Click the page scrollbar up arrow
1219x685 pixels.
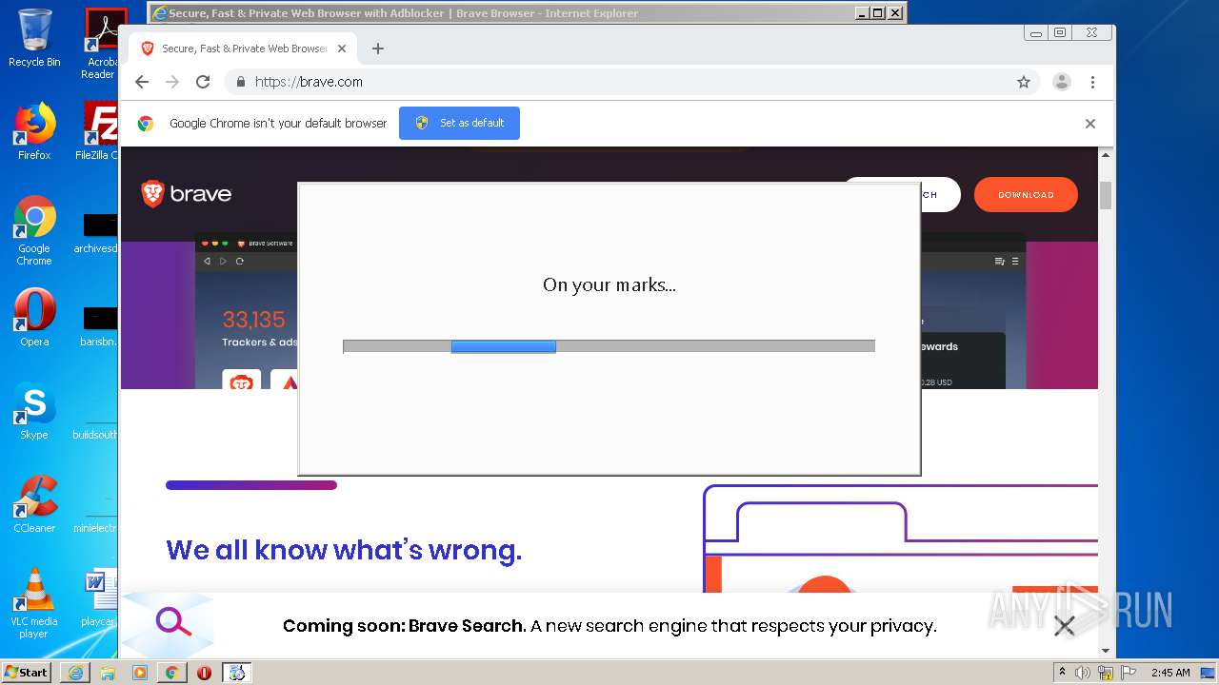click(x=1106, y=155)
